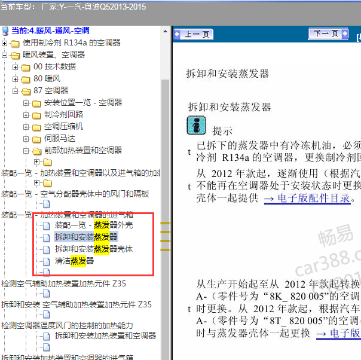
Task: Select 装配一览 - 空气分配器壳体中的风门和隔板
Action: [x=75, y=194]
